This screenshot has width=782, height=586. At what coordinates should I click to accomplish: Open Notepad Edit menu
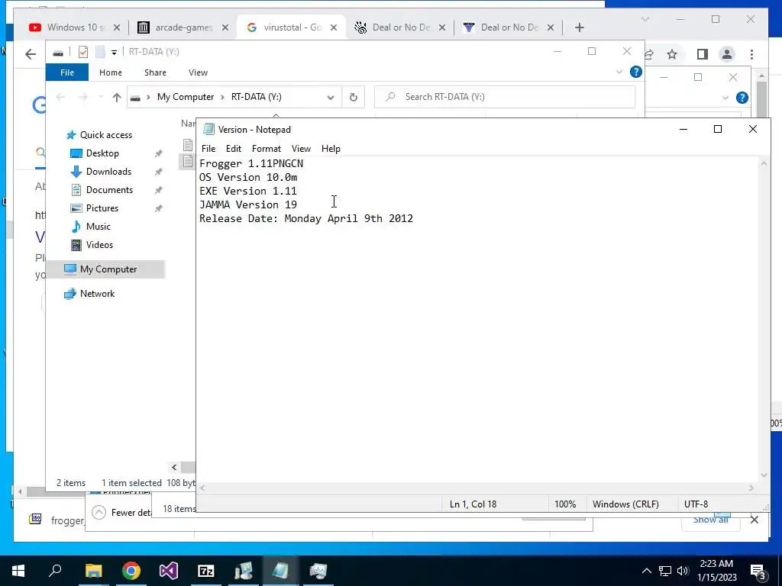point(234,149)
